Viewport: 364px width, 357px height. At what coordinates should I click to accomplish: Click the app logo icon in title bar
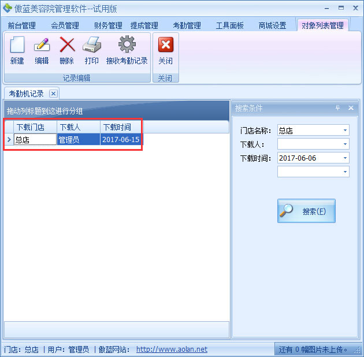[x=8, y=8]
